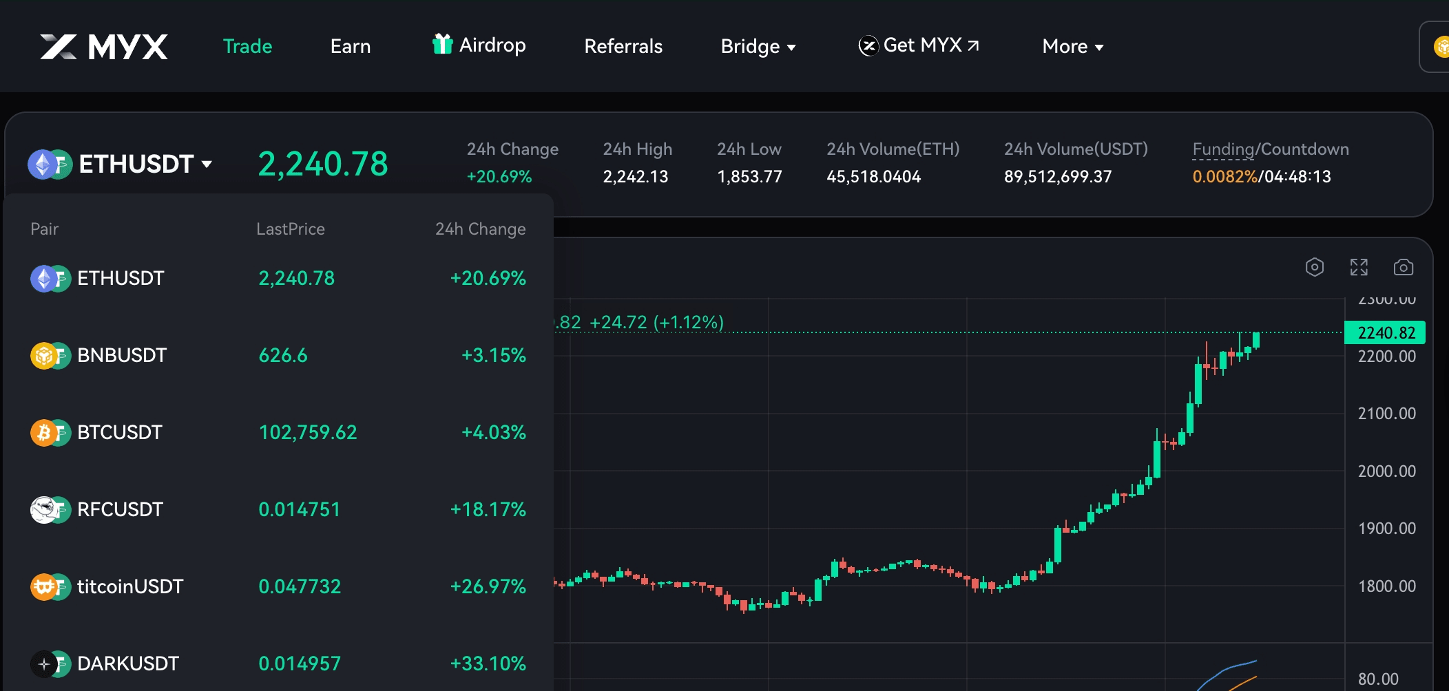The width and height of the screenshot is (1449, 691).
Task: Select ETHUSDT row in pair list
Action: point(278,278)
